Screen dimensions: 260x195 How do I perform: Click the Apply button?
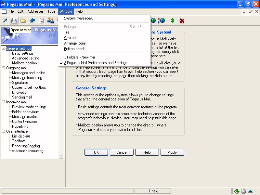tap(172, 152)
